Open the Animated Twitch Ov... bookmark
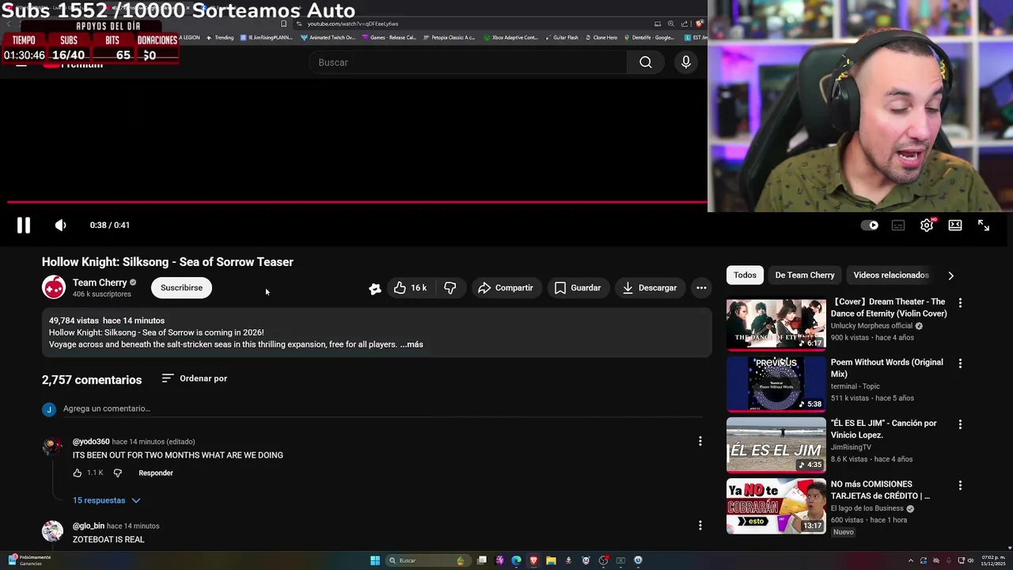This screenshot has height=570, width=1013. 328,37
